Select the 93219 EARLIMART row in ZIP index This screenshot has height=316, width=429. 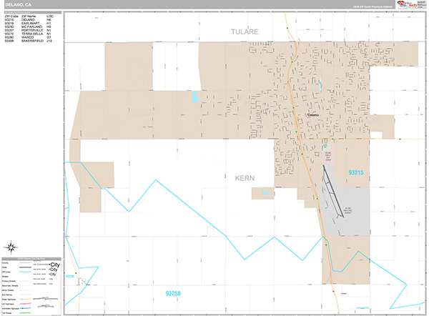click(x=28, y=24)
